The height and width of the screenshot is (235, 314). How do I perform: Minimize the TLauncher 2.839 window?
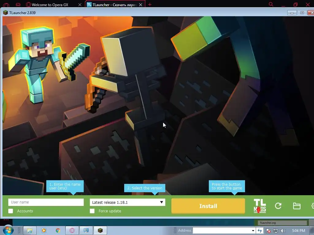pyautogui.click(x=292, y=13)
